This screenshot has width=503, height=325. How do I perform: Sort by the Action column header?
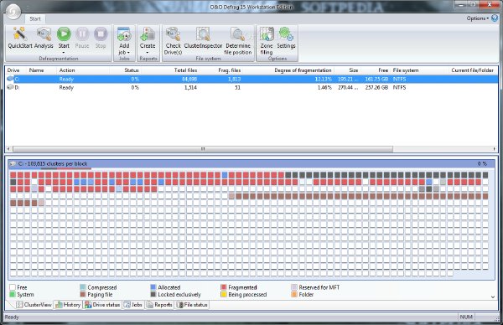click(67, 70)
